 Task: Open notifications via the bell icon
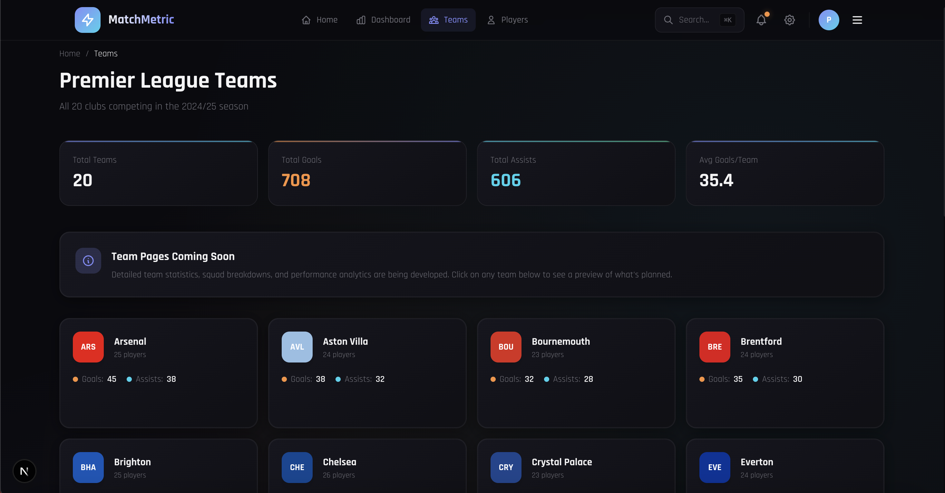761,20
